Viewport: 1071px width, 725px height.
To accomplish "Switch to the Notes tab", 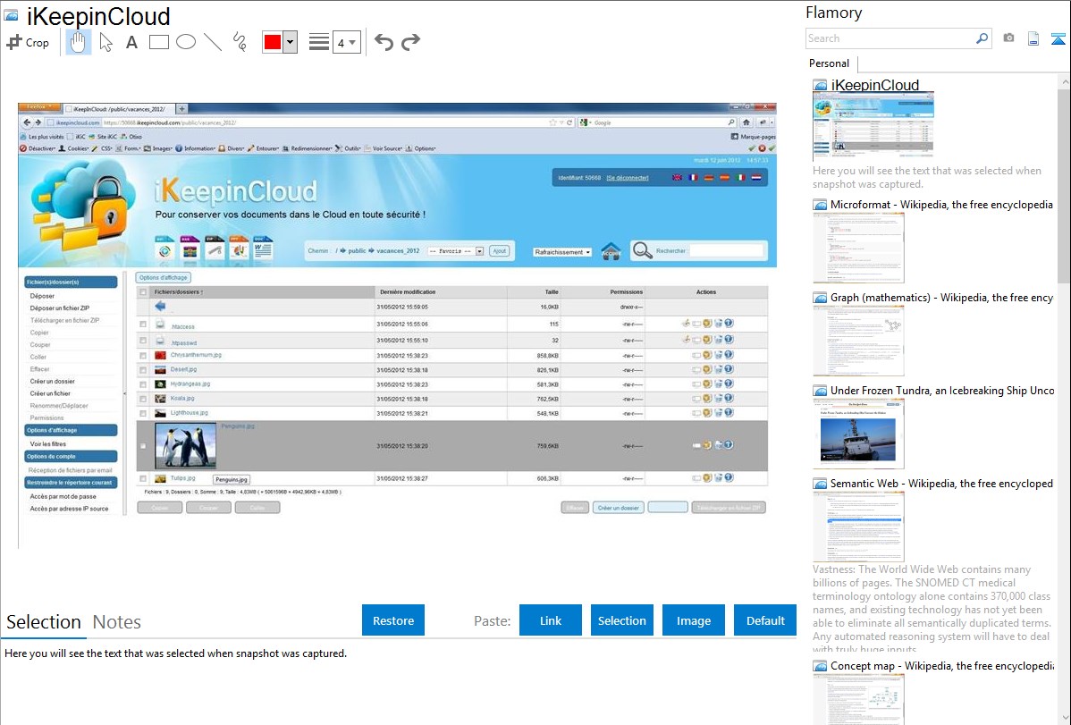I will tap(117, 622).
